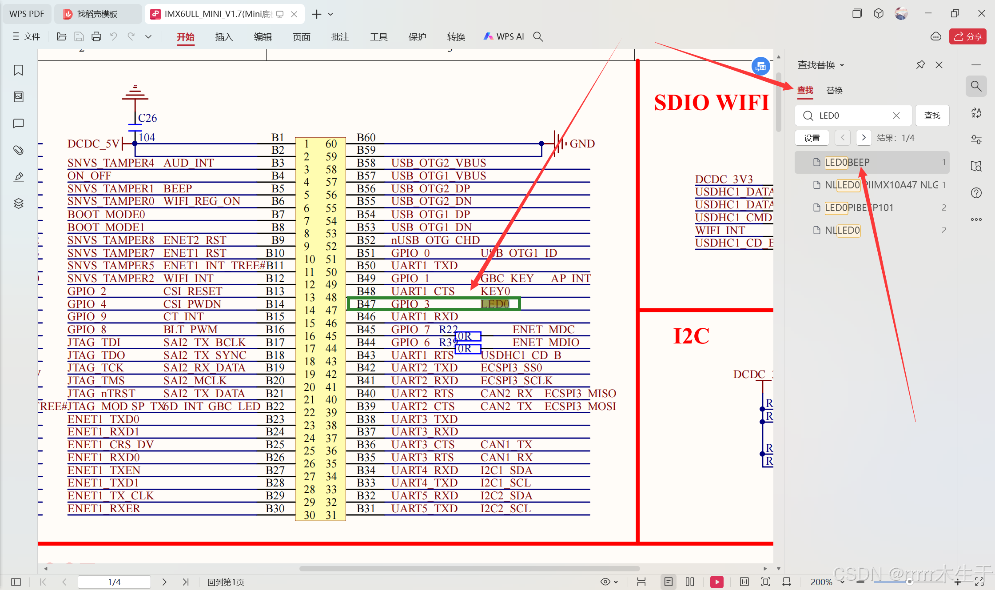Viewport: 995px width, 590px height.
Task: Open the bookmark panel in left sidebar
Action: [18, 70]
